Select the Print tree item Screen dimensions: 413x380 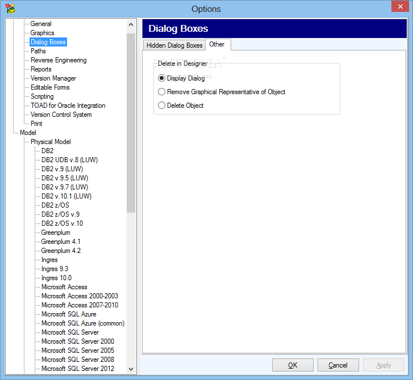point(36,124)
